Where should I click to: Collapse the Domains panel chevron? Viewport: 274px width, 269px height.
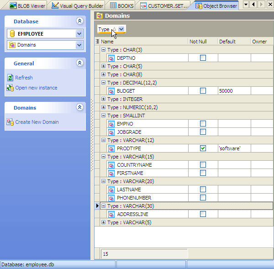click(x=79, y=107)
